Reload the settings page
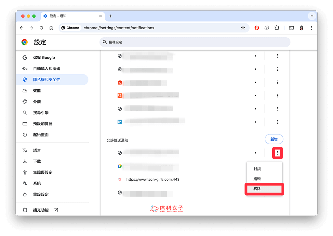The image size is (333, 236). [41, 28]
